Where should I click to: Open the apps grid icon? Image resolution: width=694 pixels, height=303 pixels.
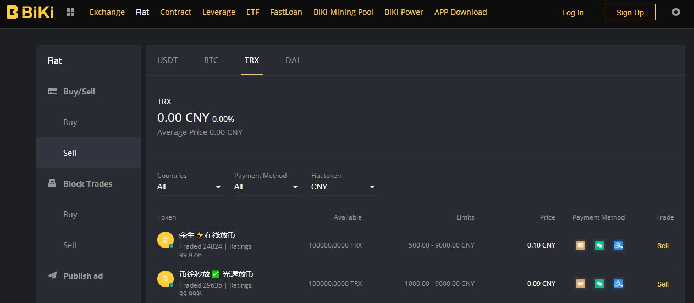pyautogui.click(x=70, y=12)
